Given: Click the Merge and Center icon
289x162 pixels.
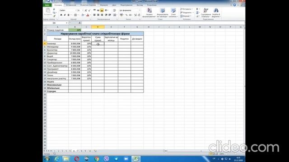Looking at the screenshot, I should [114, 15].
